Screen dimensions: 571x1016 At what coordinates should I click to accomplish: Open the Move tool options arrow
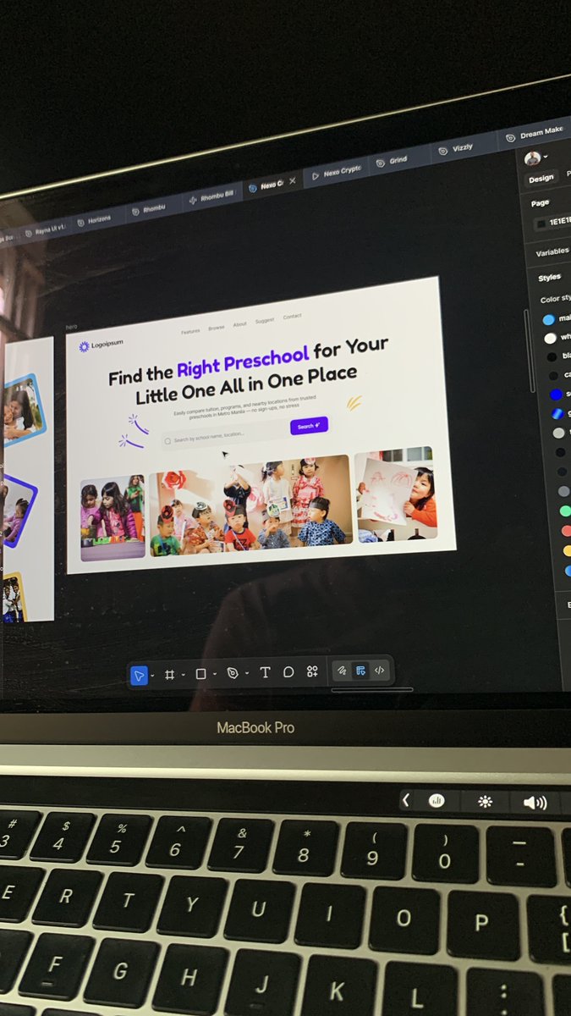pos(152,676)
